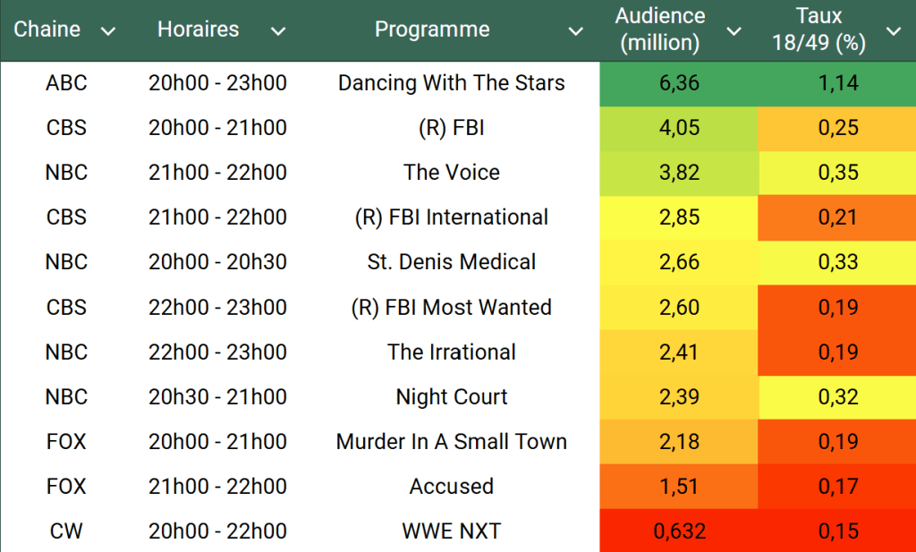Open the Chaine column filter dropdown
The width and height of the screenshot is (916, 552).
click(x=108, y=31)
